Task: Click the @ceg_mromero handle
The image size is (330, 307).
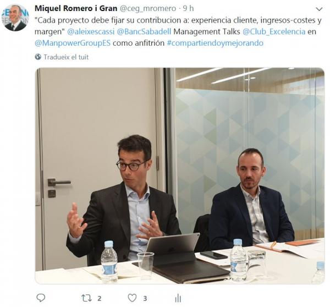Action: coord(148,8)
